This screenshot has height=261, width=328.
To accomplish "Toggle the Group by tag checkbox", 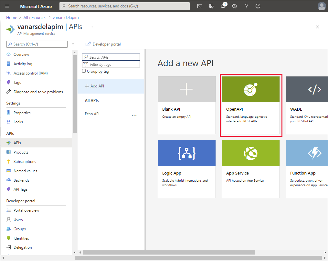I will tap(84, 71).
